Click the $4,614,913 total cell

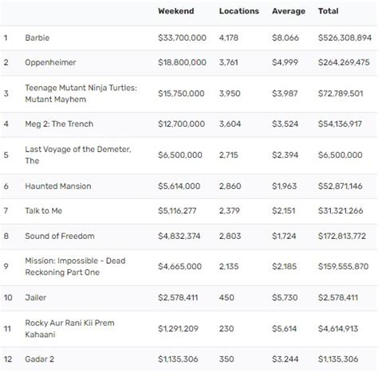[338, 329]
